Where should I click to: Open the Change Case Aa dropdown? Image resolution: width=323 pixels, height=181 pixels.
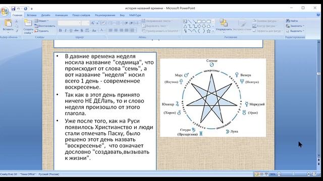coord(94,30)
